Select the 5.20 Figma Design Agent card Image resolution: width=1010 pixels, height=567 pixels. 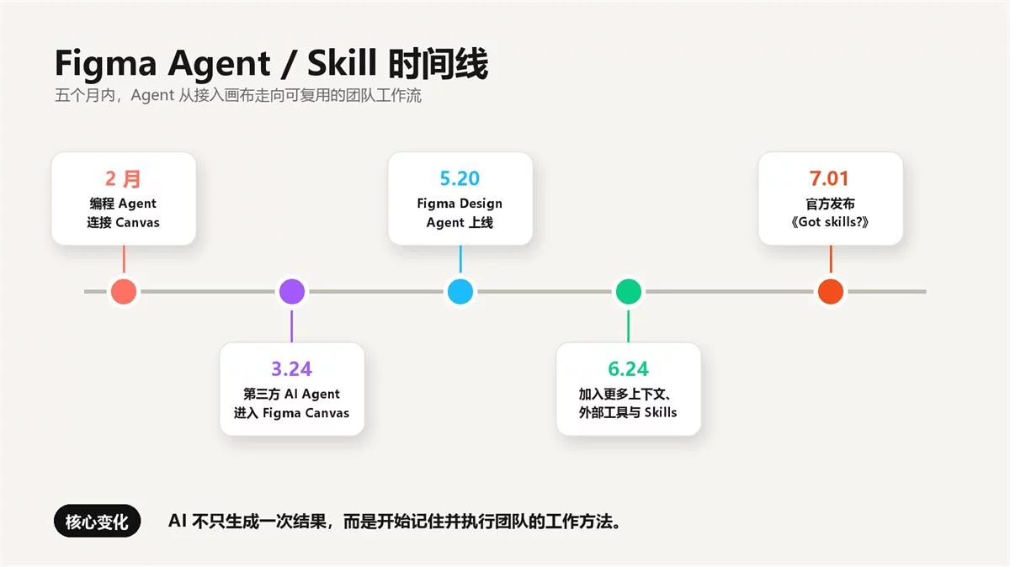pos(460,199)
